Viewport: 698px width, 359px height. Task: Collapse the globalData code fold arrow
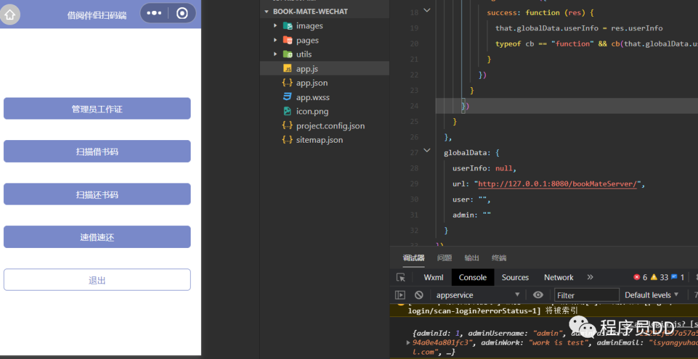tap(427, 150)
